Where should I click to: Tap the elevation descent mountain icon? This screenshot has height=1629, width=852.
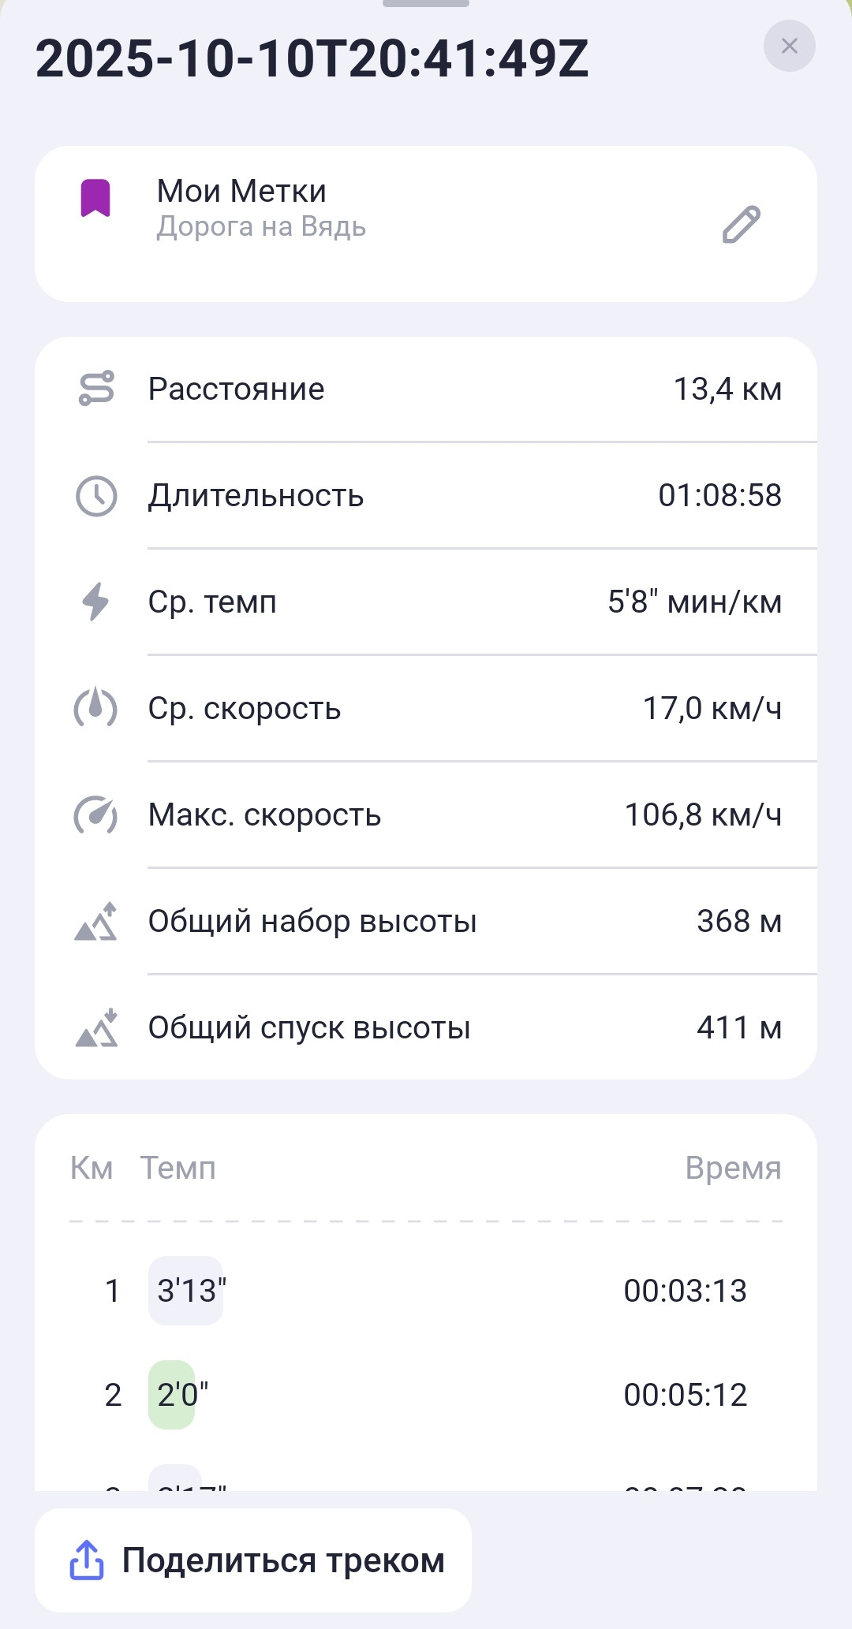95,1027
